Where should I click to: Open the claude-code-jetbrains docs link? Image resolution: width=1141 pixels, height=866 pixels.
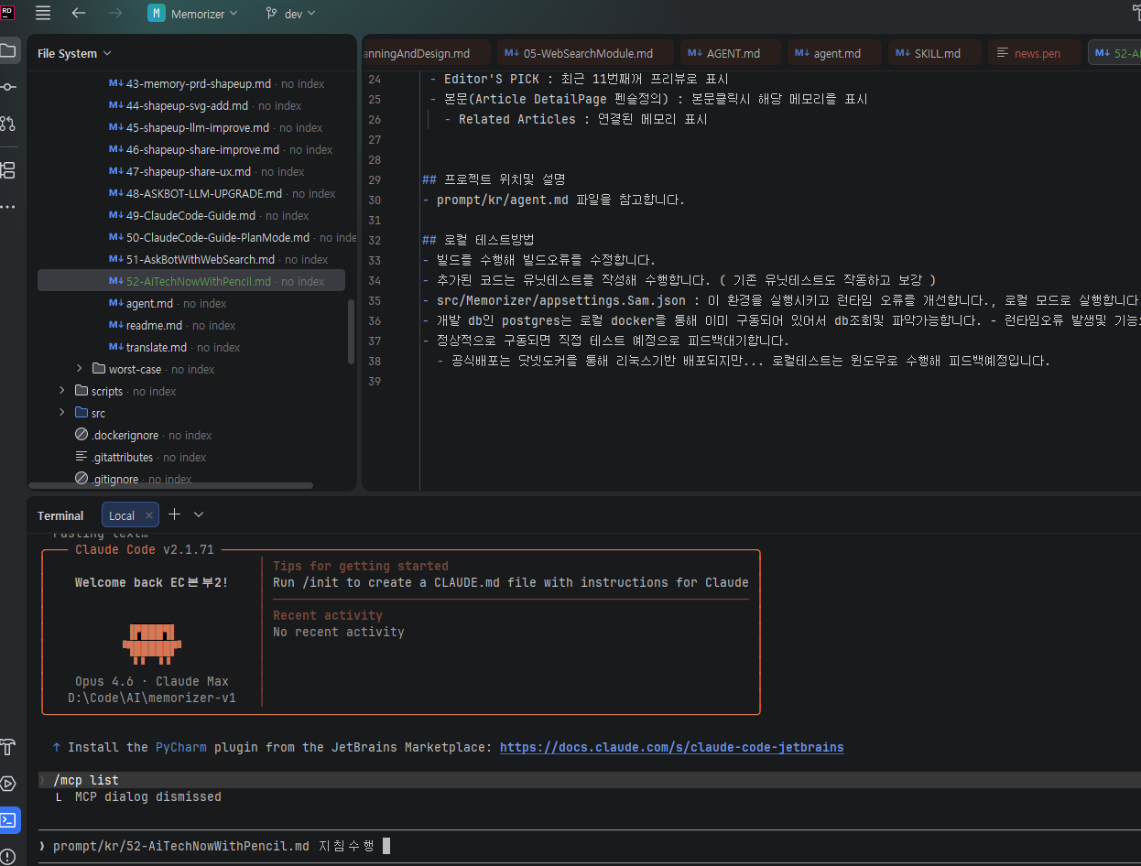click(x=671, y=747)
